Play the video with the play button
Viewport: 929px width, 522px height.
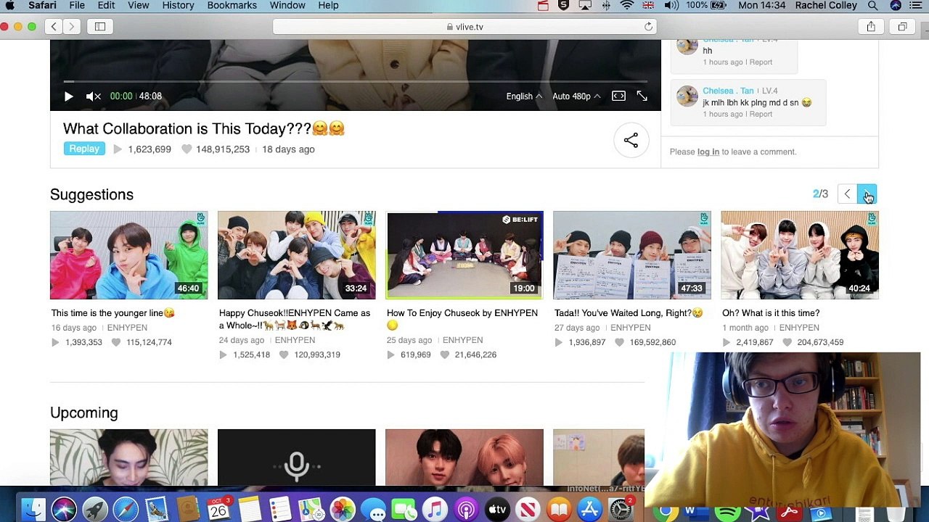68,96
